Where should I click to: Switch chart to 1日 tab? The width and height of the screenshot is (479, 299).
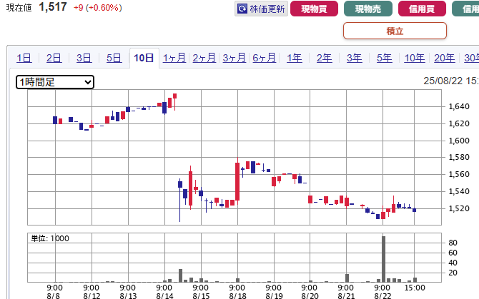coord(24,58)
